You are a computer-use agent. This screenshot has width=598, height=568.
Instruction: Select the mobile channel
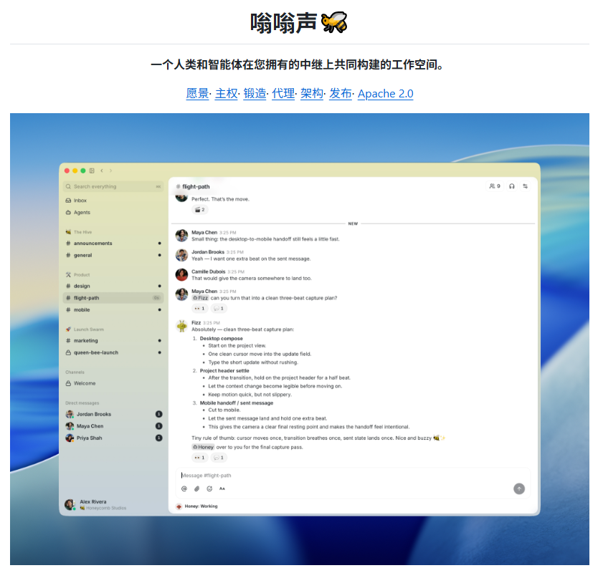[x=113, y=309]
